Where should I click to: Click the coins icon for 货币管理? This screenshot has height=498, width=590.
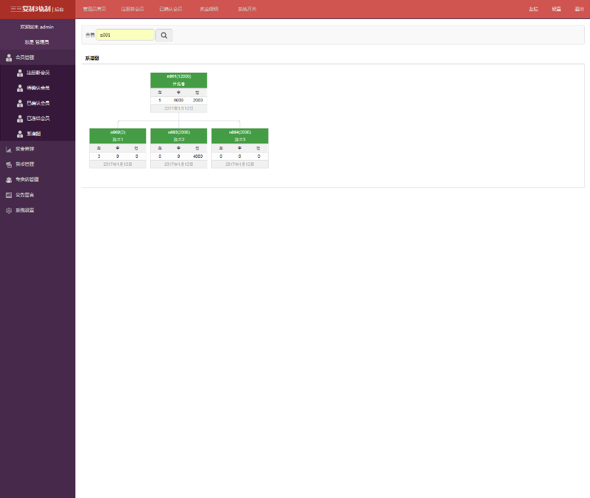9,164
